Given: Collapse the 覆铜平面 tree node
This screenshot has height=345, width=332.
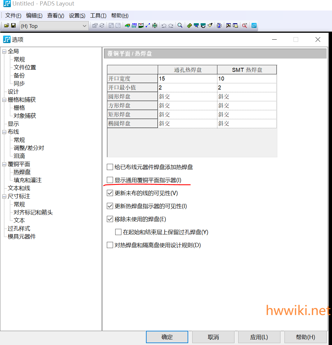Looking at the screenshot, I should click(4, 164).
